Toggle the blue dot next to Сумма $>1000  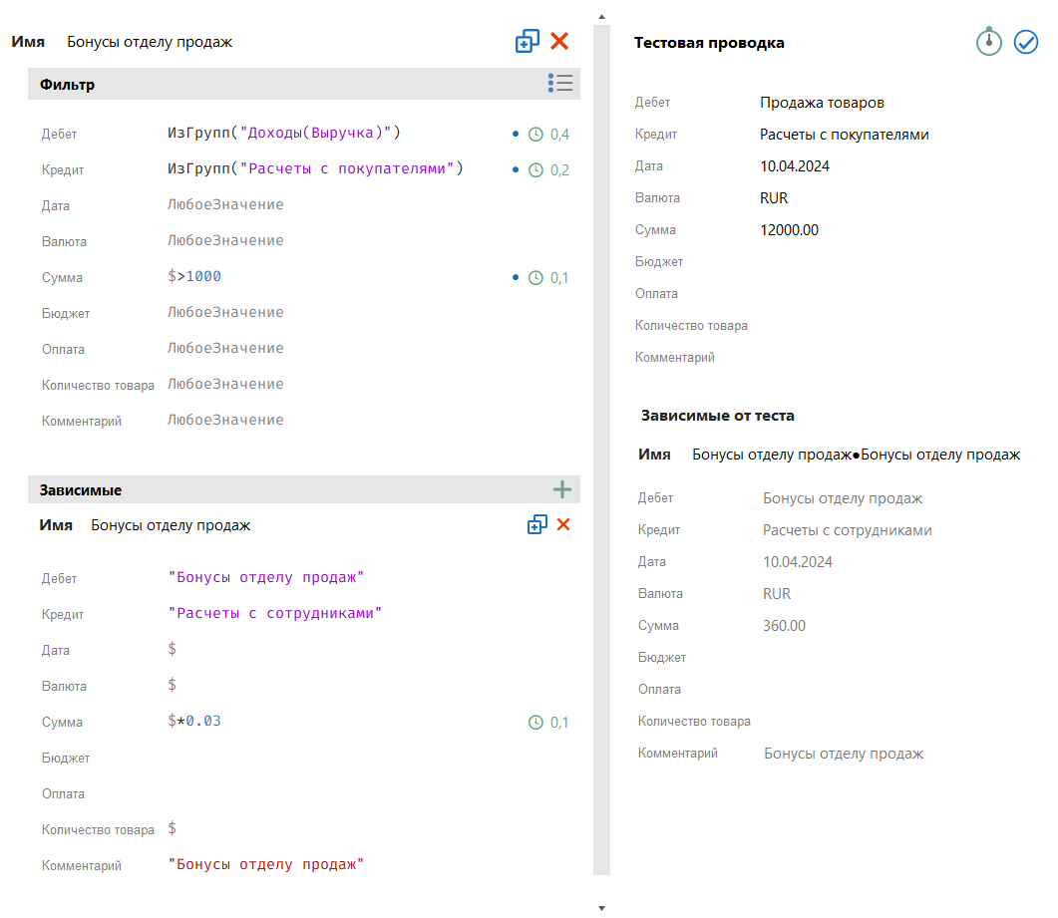coord(516,277)
